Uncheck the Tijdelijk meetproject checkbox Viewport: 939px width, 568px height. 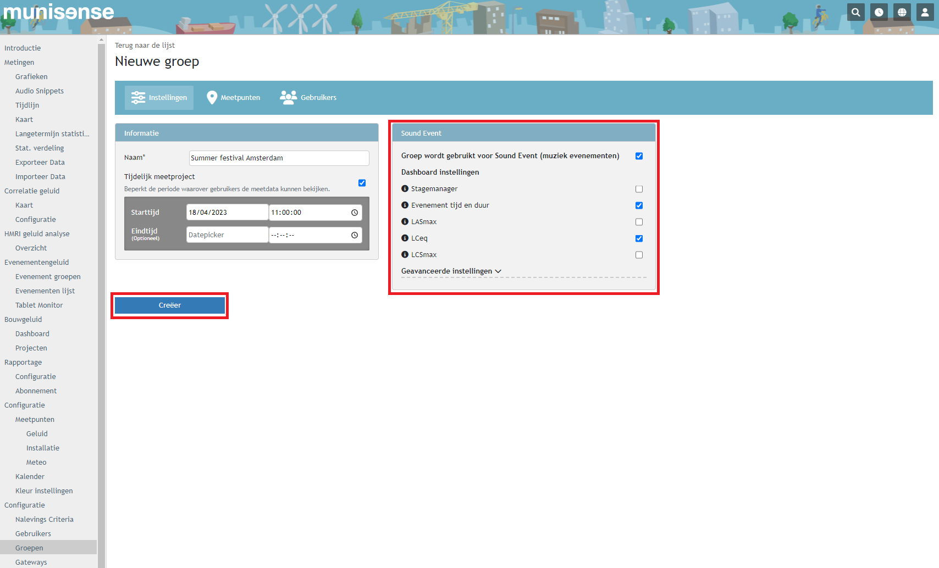coord(362,183)
